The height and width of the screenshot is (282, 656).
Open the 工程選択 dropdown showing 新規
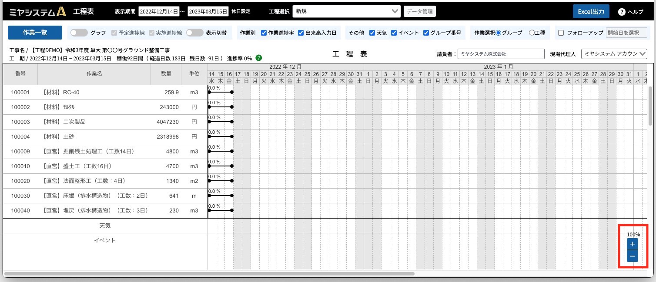pos(347,11)
